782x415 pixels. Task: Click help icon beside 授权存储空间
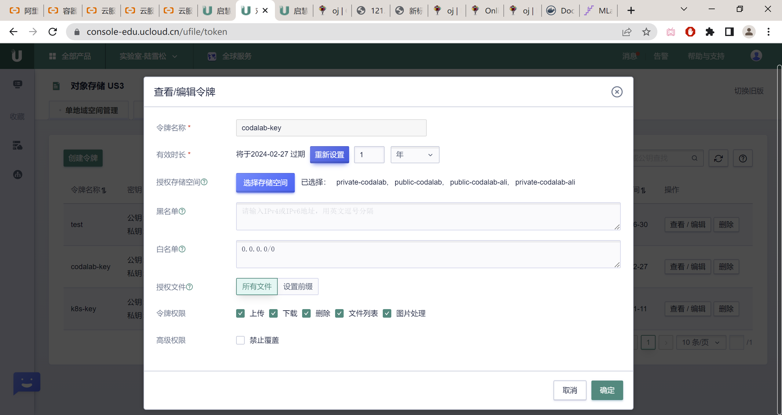pyautogui.click(x=204, y=182)
